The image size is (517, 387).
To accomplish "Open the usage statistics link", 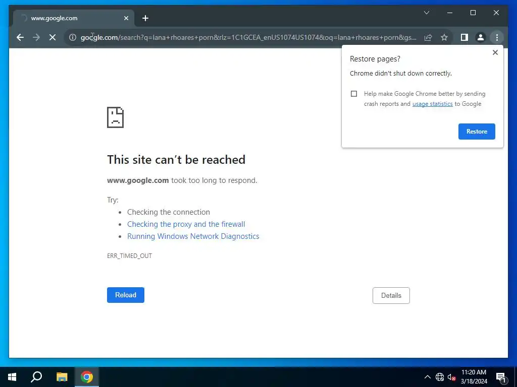I will (432, 104).
